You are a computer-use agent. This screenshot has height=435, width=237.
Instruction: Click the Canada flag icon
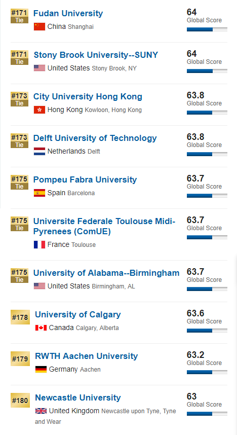(x=41, y=328)
